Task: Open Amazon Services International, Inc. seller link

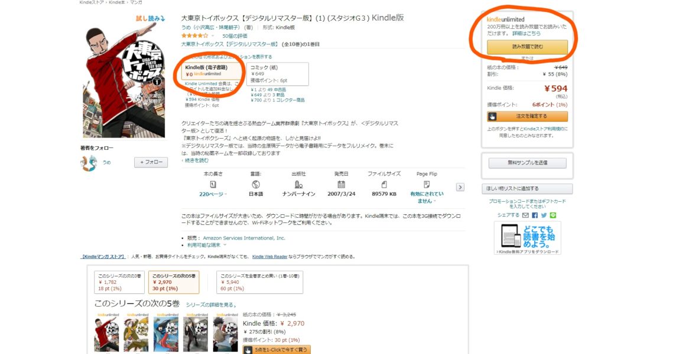Action: [x=244, y=238]
